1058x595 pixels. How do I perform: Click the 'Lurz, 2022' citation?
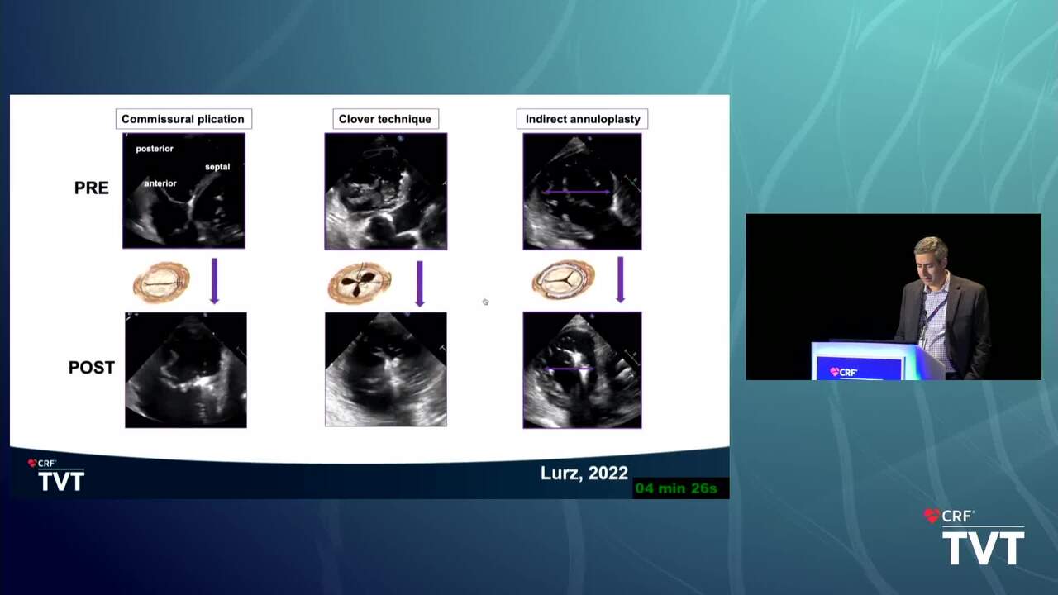[584, 474]
